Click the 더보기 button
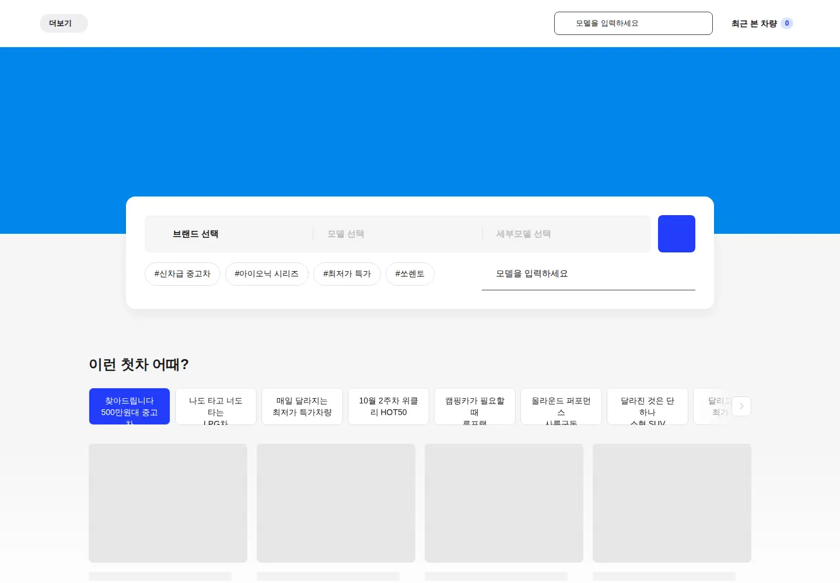The height and width of the screenshot is (583, 840). [64, 23]
